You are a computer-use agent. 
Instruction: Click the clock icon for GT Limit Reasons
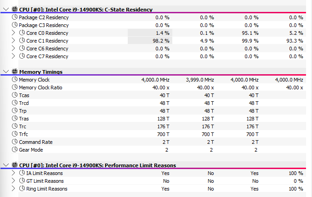click(x=22, y=181)
